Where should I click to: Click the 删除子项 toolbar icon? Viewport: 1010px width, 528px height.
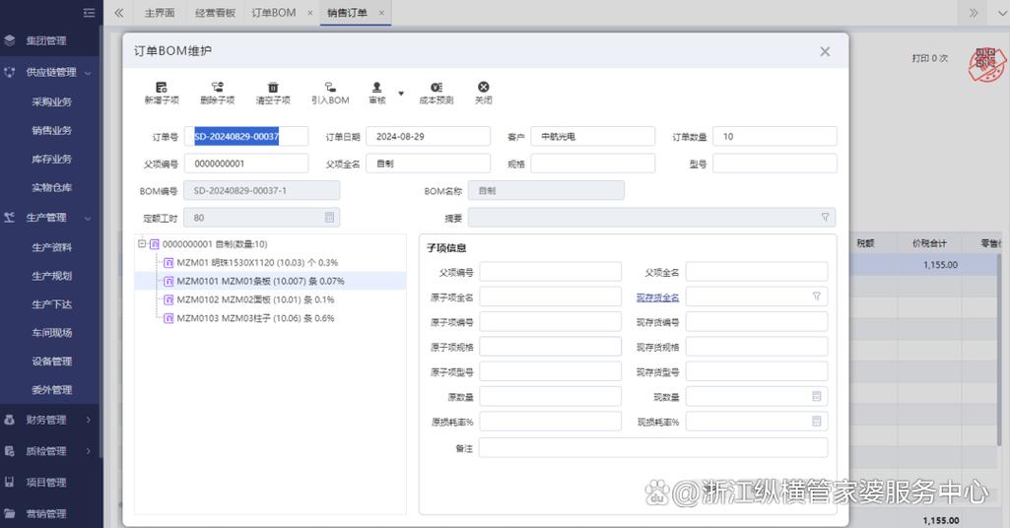(x=217, y=87)
